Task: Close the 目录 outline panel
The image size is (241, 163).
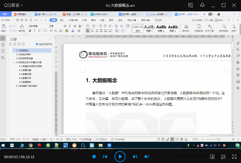Action: click(50, 39)
